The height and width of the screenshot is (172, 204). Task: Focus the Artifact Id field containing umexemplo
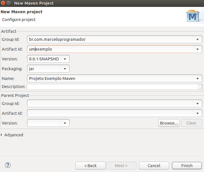tap(109, 49)
